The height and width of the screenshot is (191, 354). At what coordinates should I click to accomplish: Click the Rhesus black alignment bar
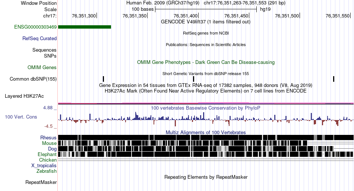point(206,137)
